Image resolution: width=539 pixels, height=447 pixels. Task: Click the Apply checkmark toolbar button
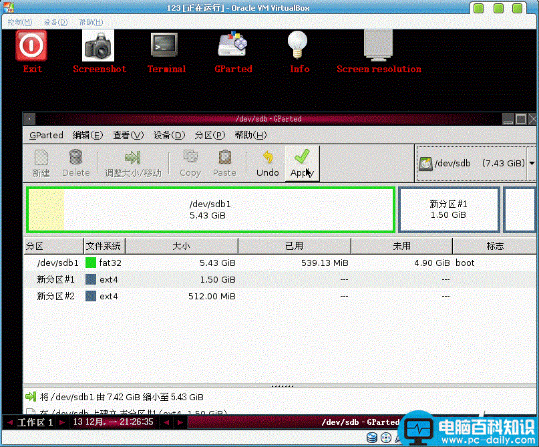302,163
